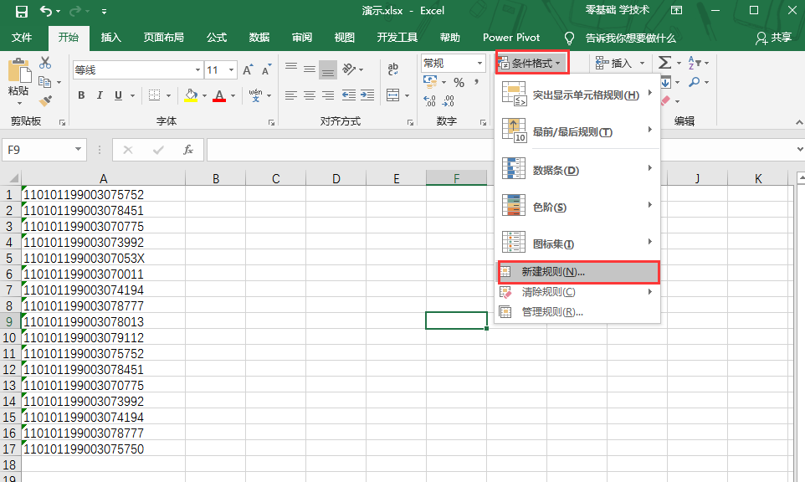Screen dimensions: 805x482
Task: Click decrease indent icon
Action: [349, 95]
